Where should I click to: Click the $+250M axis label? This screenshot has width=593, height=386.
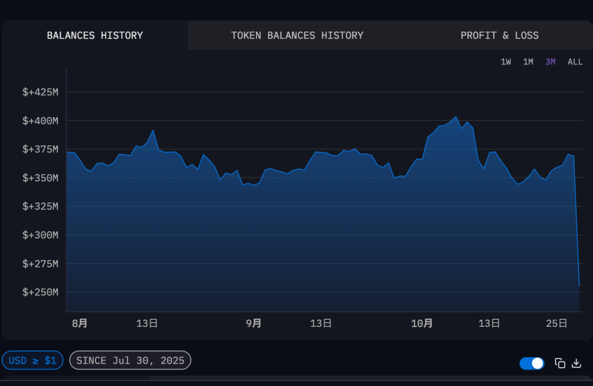click(40, 291)
